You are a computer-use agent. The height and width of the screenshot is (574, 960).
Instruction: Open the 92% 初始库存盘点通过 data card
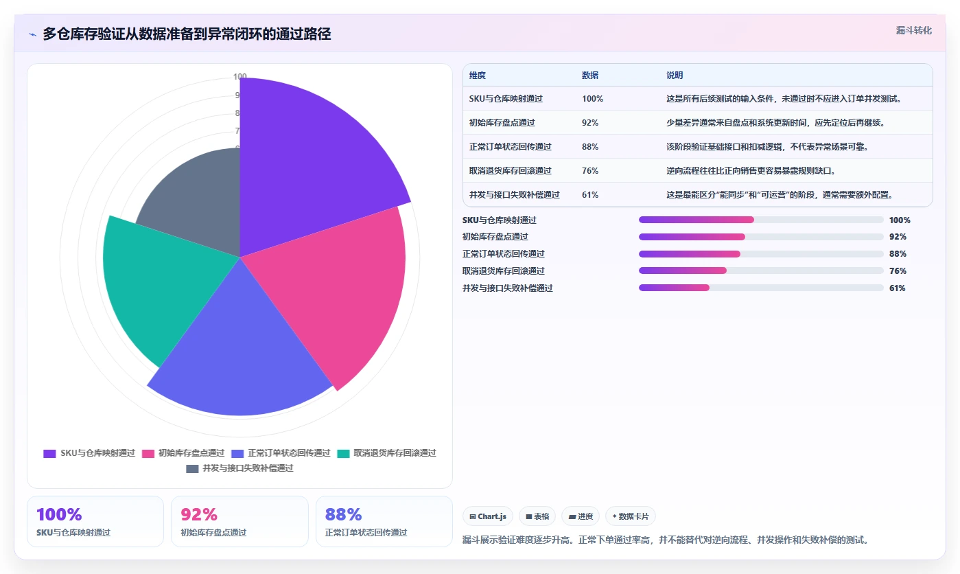coord(239,521)
